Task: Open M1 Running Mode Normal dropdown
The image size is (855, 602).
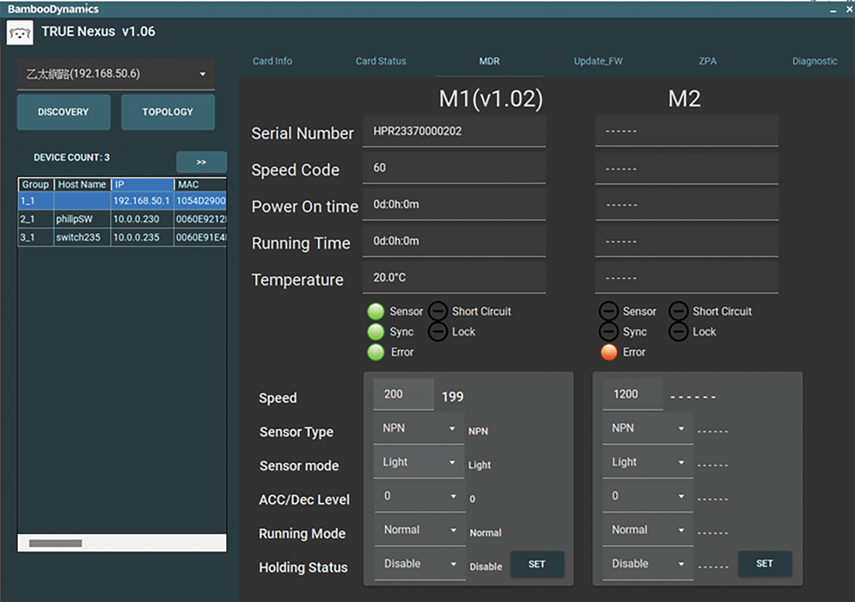Action: click(x=420, y=530)
